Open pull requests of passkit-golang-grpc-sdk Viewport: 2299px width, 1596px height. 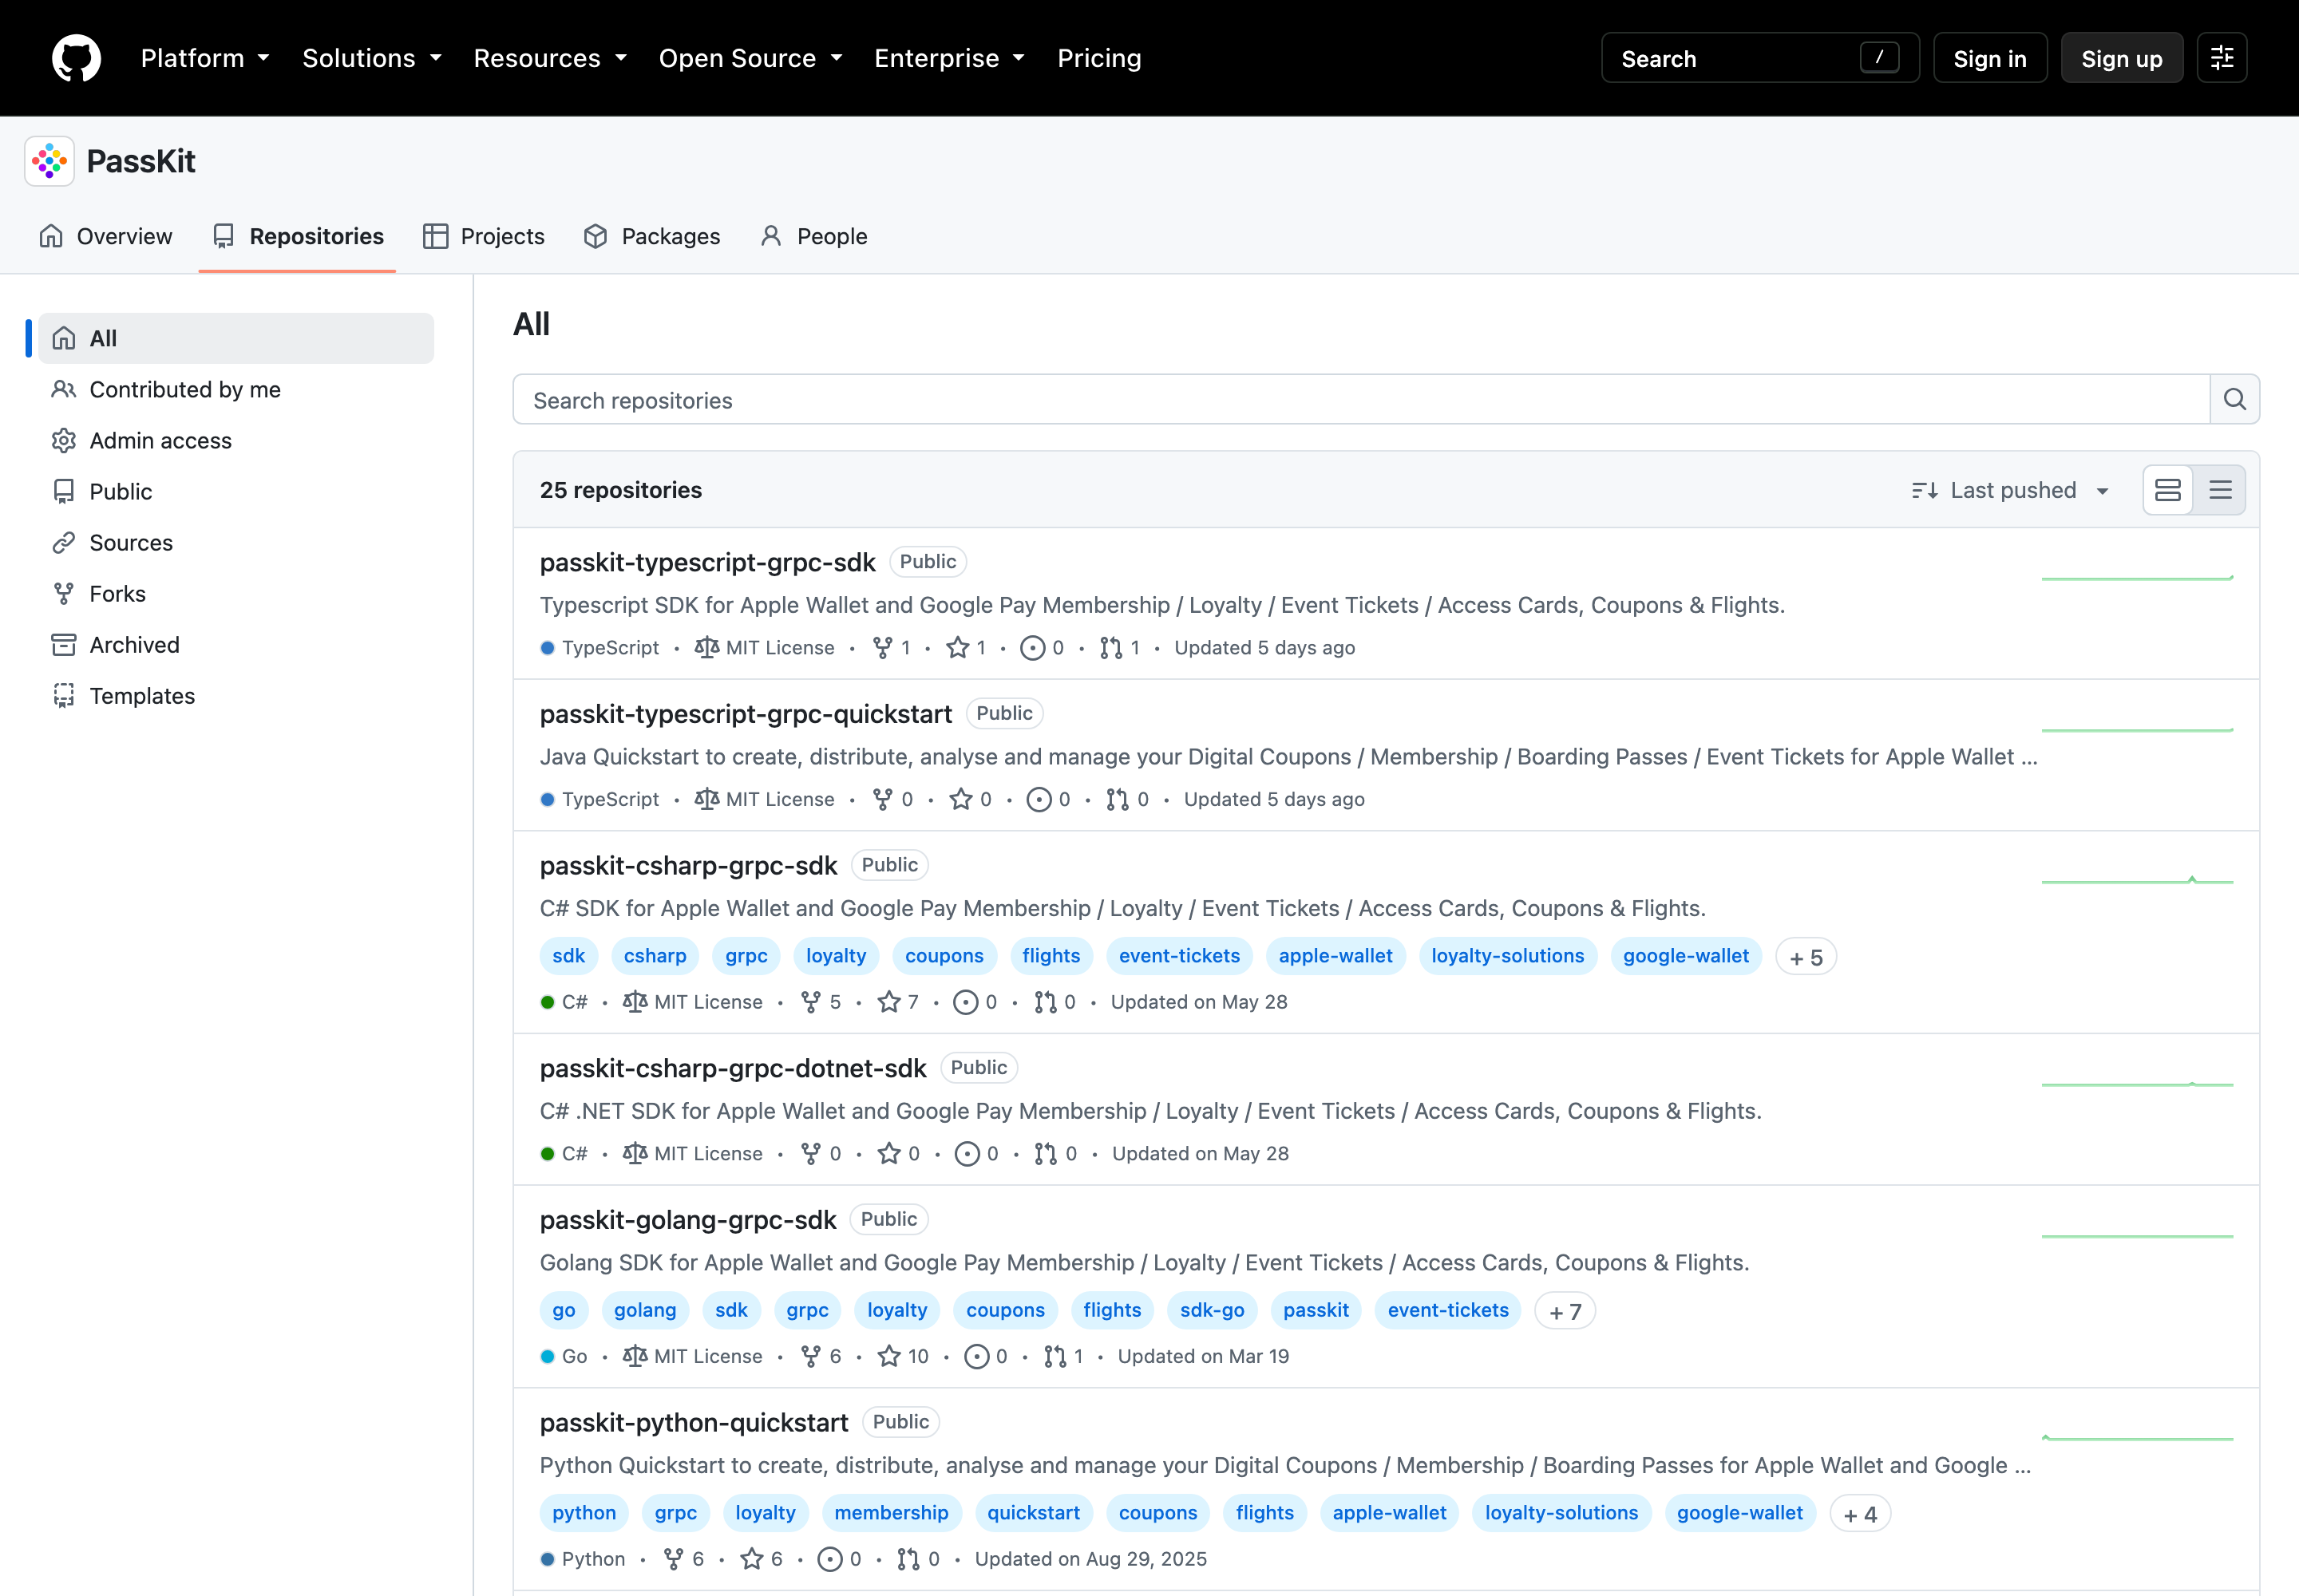(x=1063, y=1356)
